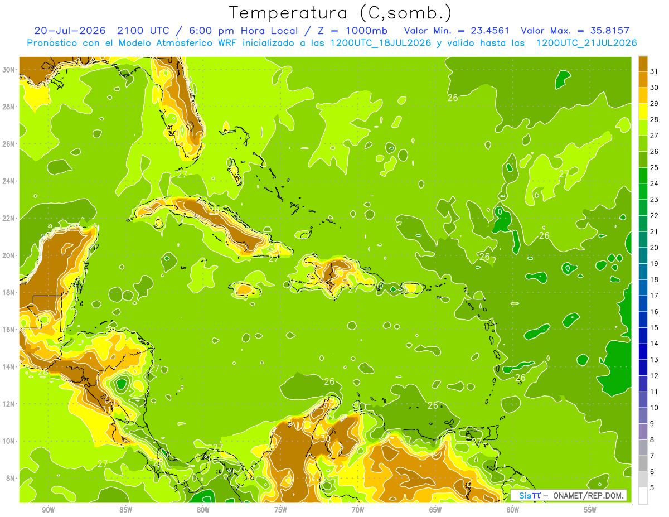Click the "14N" latitude axis label

pyautogui.click(x=9, y=366)
